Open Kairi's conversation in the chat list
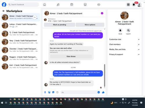This screenshot has height=108, width=145. click(x=20, y=66)
